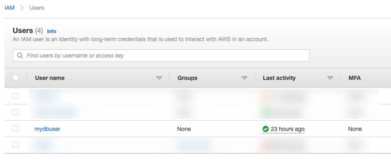Click the orange status icon in the top user row
The image size is (391, 166).
point(266,96)
